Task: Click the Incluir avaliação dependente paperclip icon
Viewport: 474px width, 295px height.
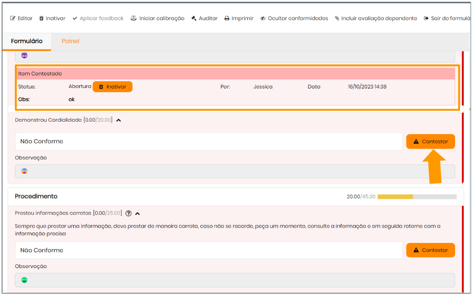Action: 337,18
